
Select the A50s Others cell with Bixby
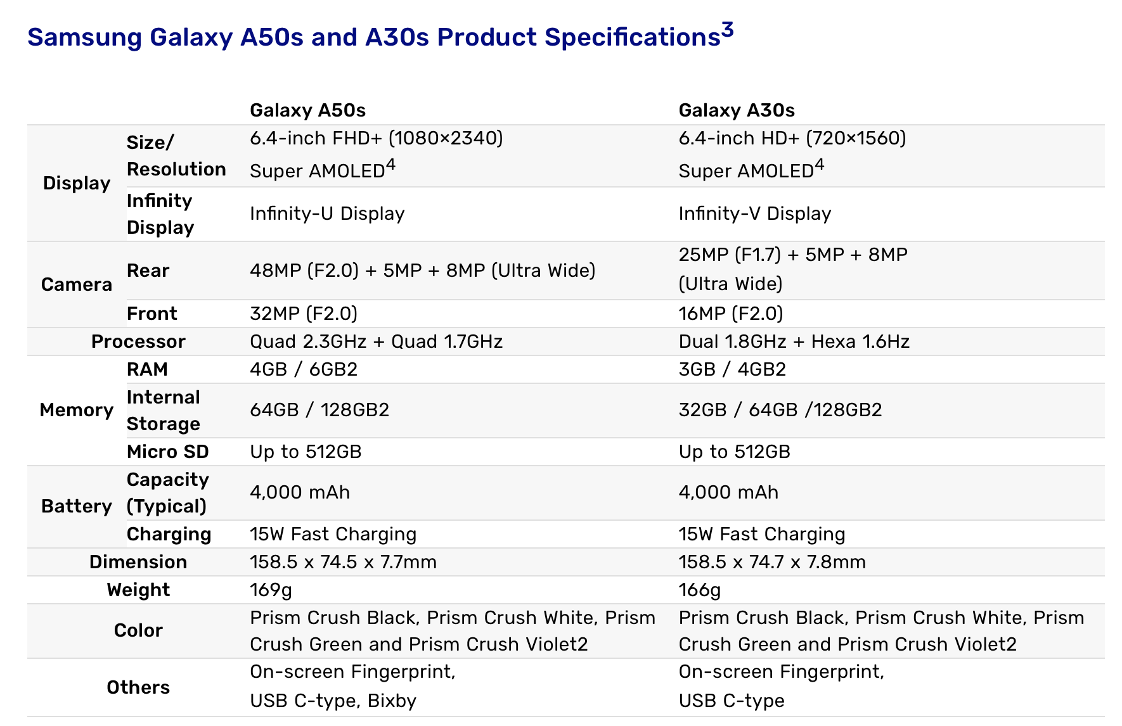click(353, 687)
